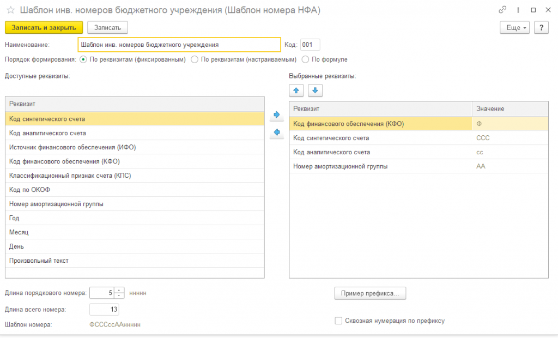
Task: Add requisite to selected list (right arrow)
Action: pos(276,114)
